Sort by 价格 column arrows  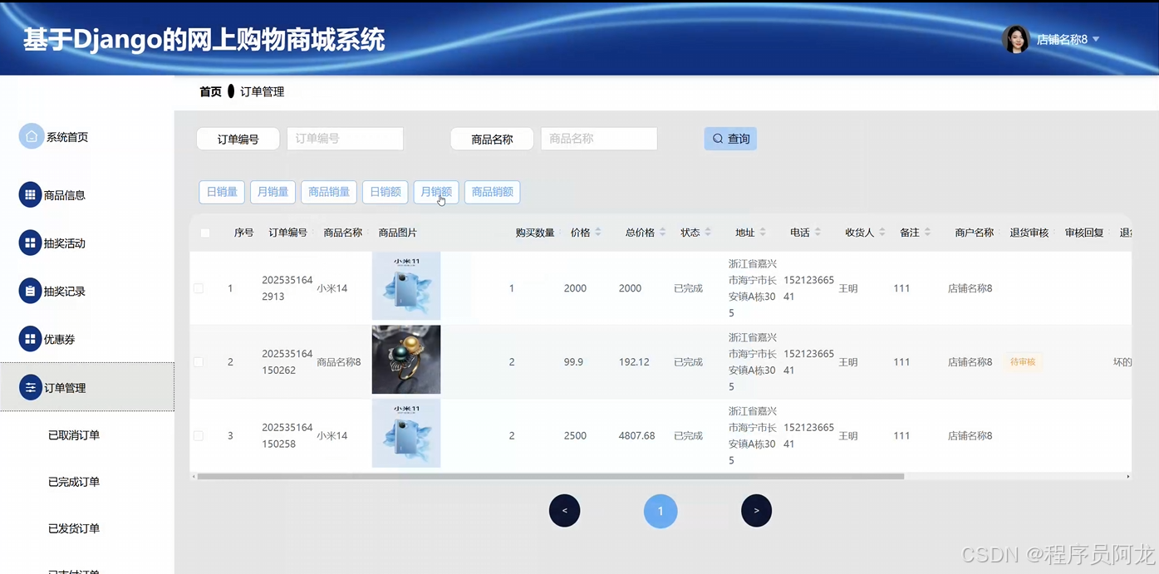point(598,233)
